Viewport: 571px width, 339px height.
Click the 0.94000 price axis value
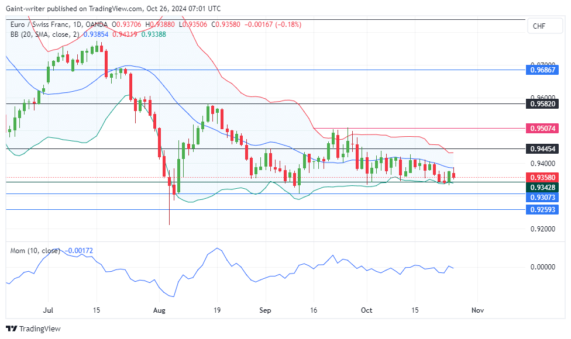pyautogui.click(x=542, y=164)
